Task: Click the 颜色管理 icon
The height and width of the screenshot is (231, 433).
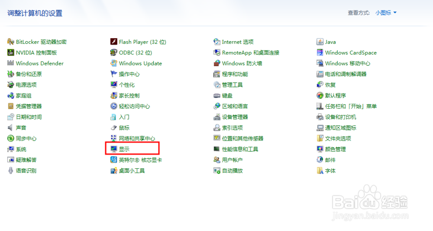Action: tap(320, 149)
